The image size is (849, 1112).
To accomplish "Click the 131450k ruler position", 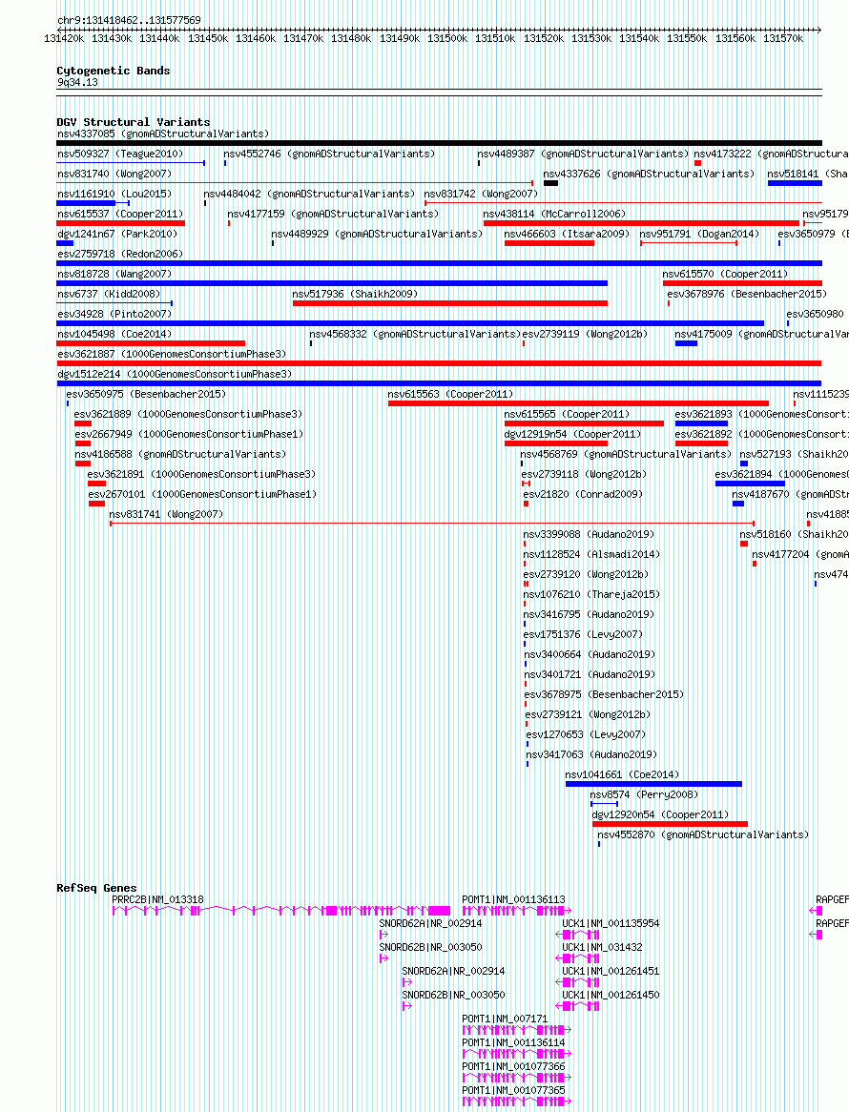I will tap(207, 39).
